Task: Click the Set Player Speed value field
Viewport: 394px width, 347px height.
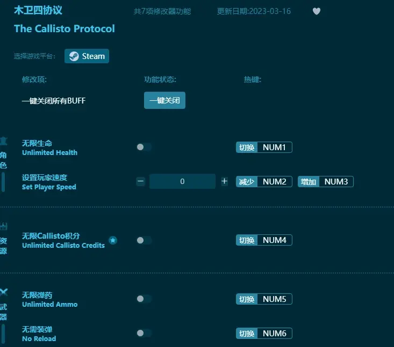Action: pyautogui.click(x=182, y=181)
